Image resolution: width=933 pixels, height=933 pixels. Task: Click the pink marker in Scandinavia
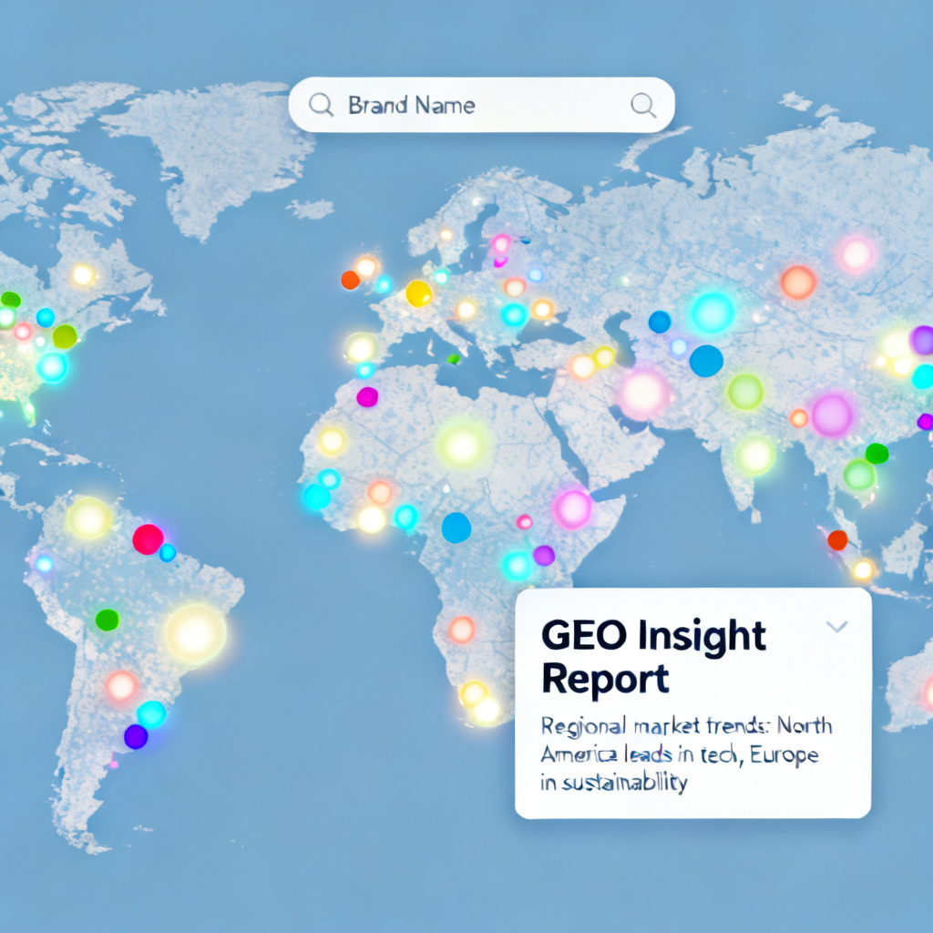click(500, 243)
